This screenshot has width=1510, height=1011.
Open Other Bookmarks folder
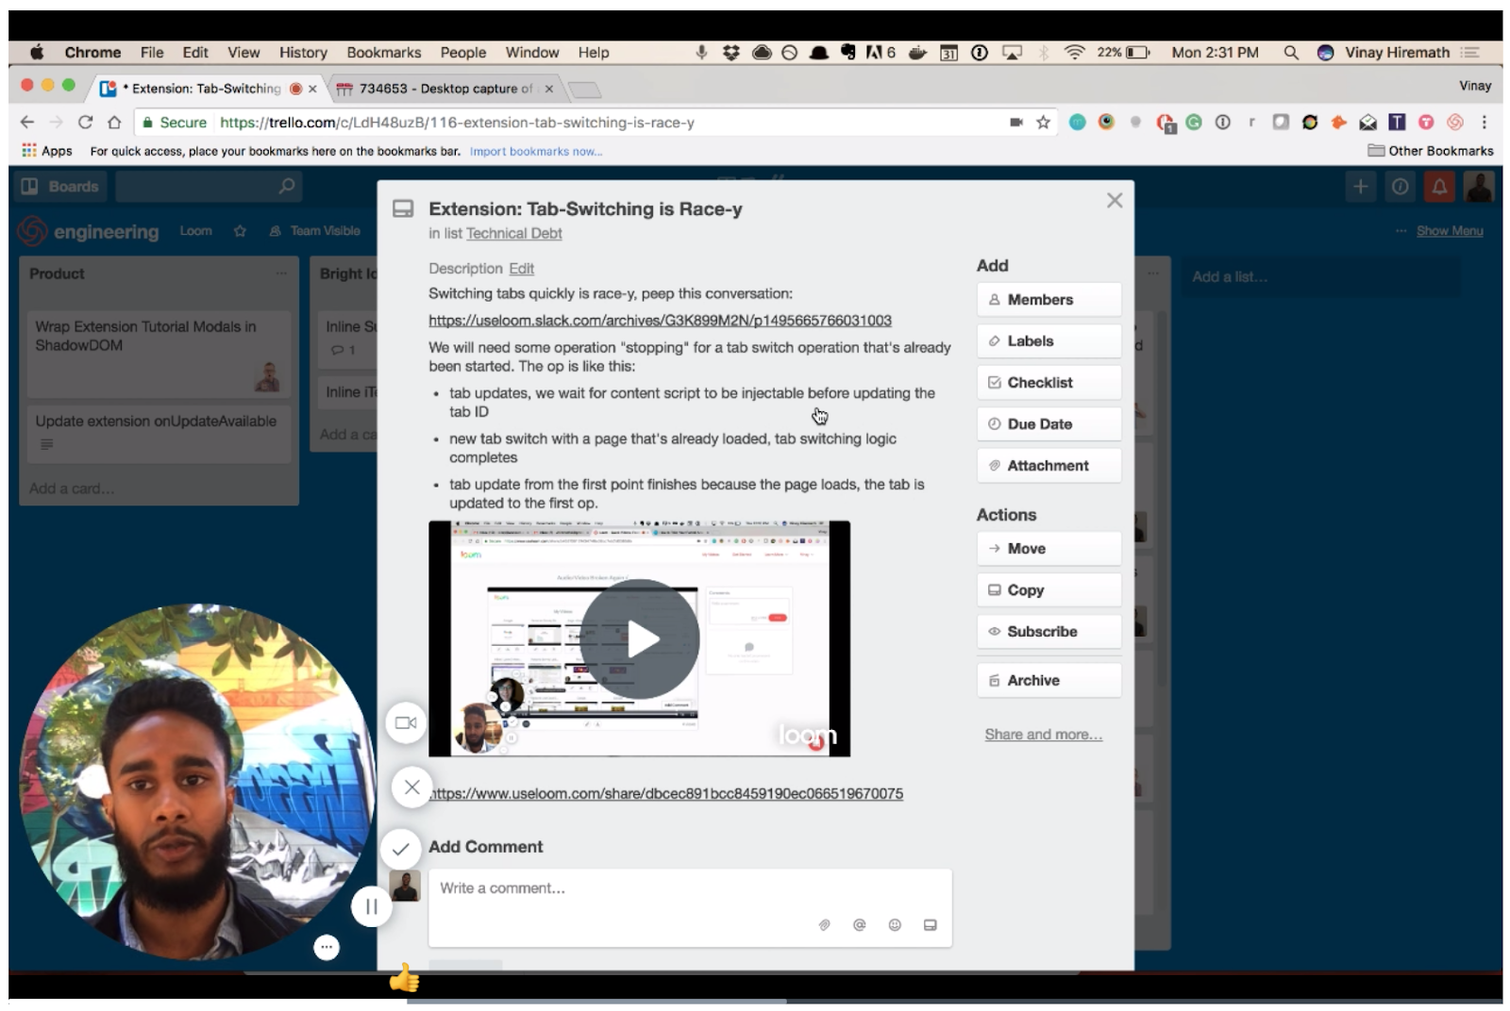(x=1430, y=151)
